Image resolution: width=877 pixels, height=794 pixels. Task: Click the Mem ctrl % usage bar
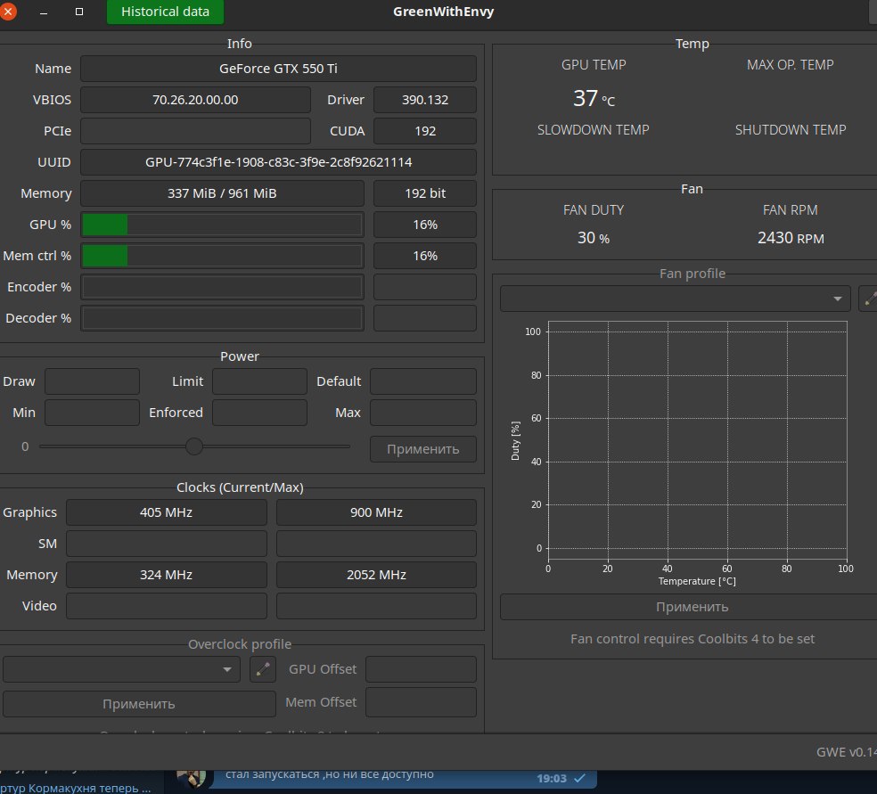click(223, 256)
